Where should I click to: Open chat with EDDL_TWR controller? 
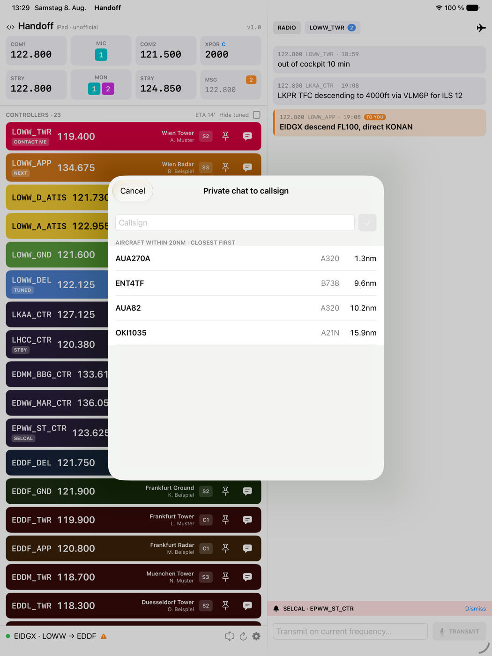247,605
